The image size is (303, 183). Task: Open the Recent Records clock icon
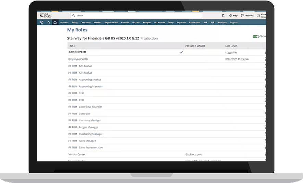pos(42,22)
